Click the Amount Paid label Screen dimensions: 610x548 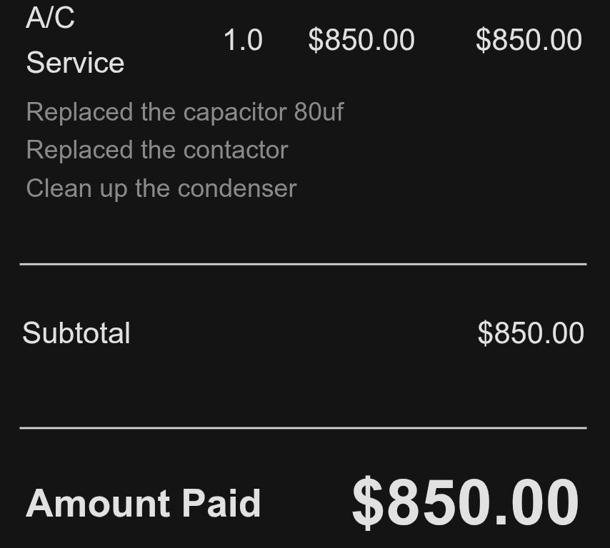[x=143, y=503]
